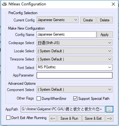The width and height of the screenshot is (119, 126).
Task: Expand the Component Select dropdown
Action: (75, 89)
